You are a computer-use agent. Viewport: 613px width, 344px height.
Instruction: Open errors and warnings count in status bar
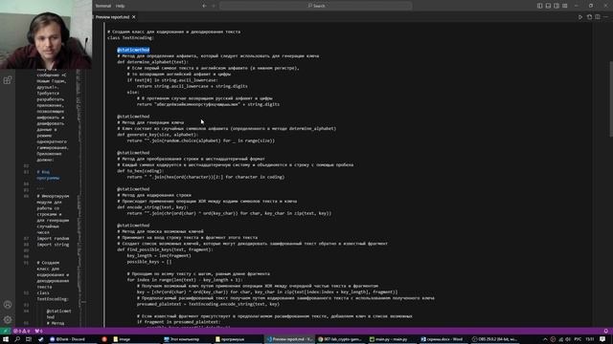point(21,331)
